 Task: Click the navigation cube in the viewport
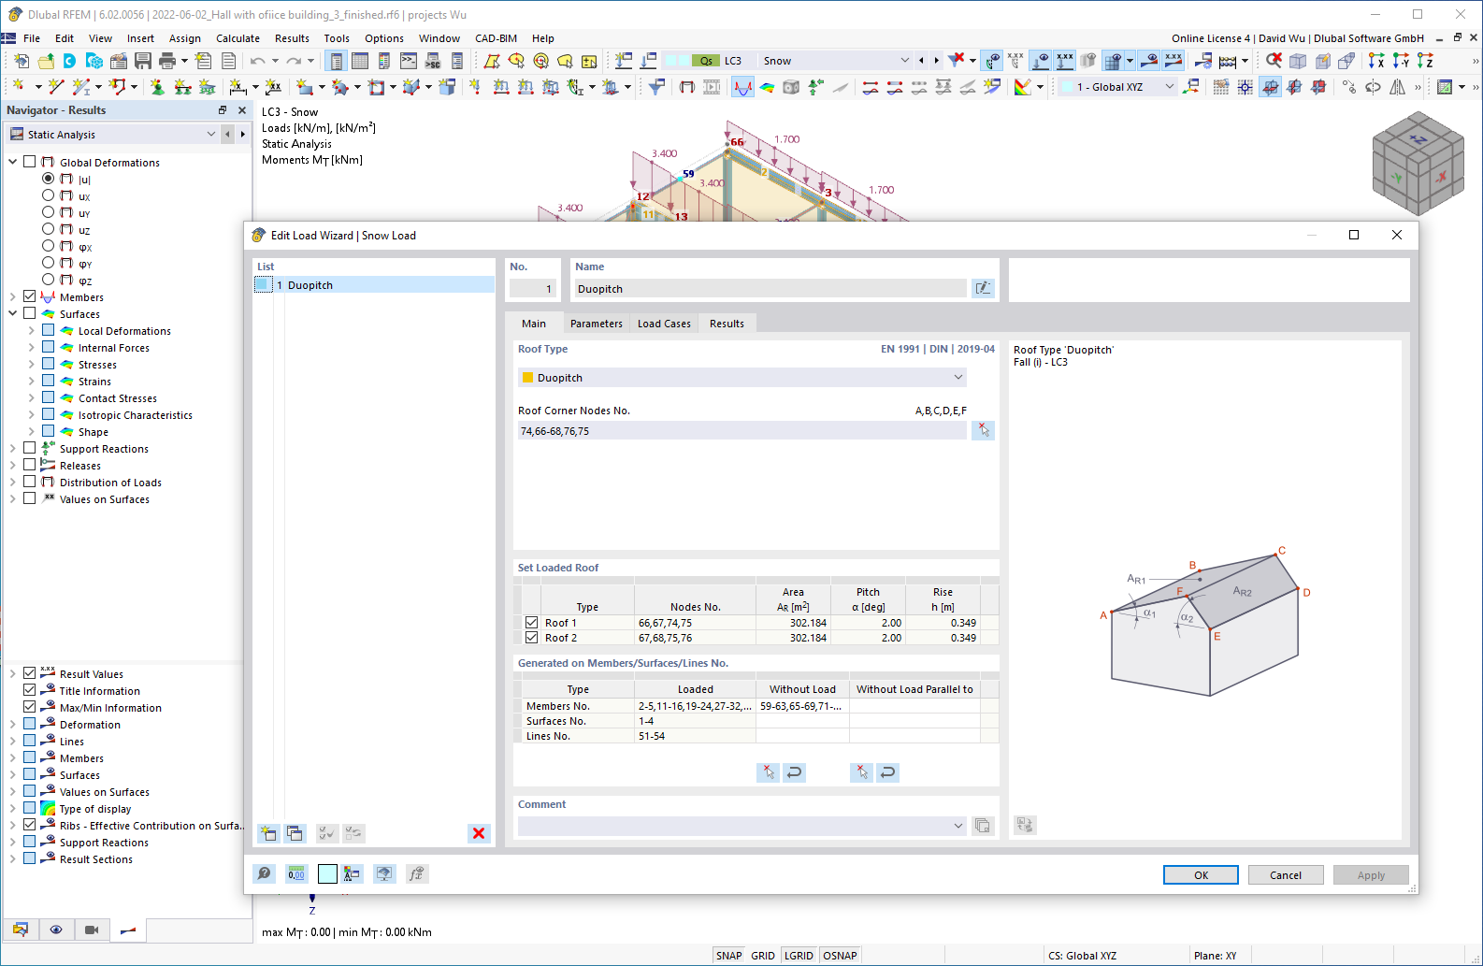(x=1418, y=163)
